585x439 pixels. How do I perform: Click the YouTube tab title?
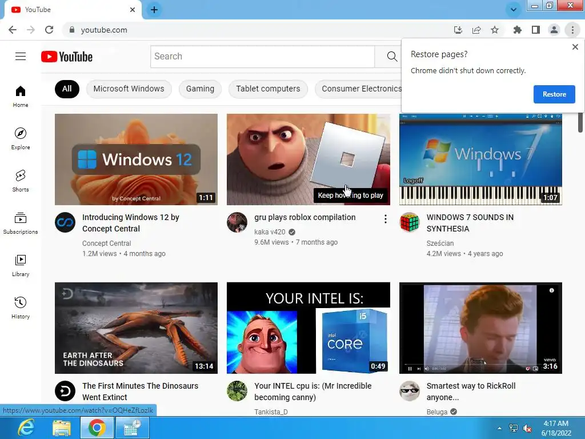click(x=38, y=10)
